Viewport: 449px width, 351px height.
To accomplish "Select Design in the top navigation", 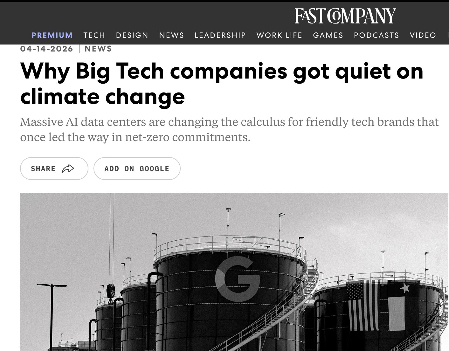I will click(132, 35).
